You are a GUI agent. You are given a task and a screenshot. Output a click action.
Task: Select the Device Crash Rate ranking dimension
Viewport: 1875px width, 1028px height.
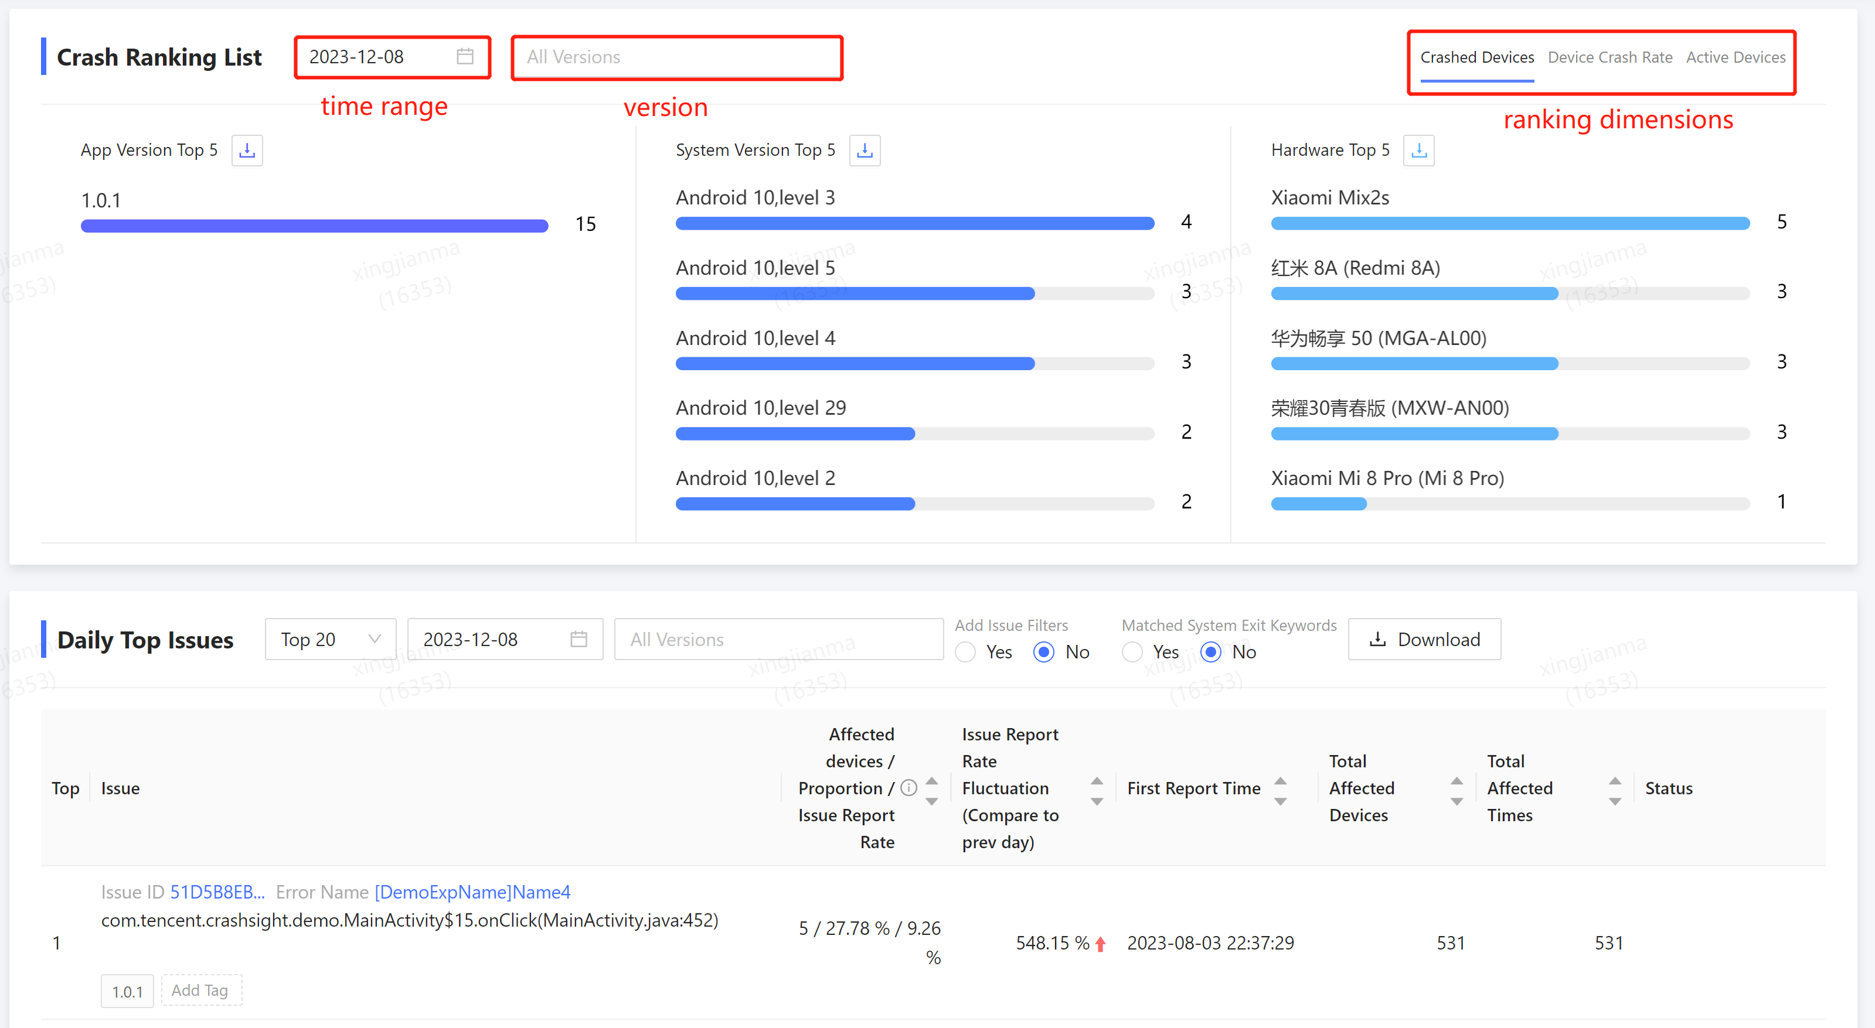pos(1608,56)
